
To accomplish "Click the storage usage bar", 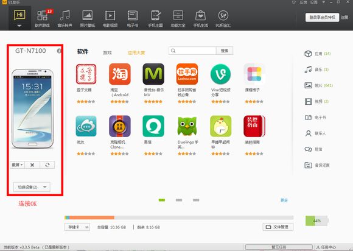I will point(179,217).
